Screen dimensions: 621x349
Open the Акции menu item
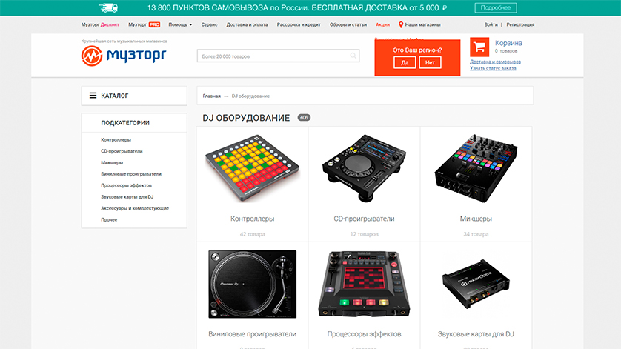coord(382,24)
